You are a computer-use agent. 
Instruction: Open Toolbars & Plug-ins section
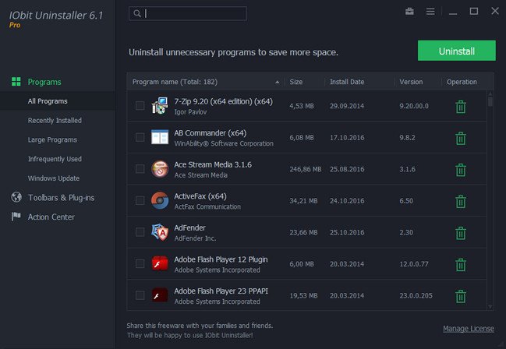[x=61, y=197]
